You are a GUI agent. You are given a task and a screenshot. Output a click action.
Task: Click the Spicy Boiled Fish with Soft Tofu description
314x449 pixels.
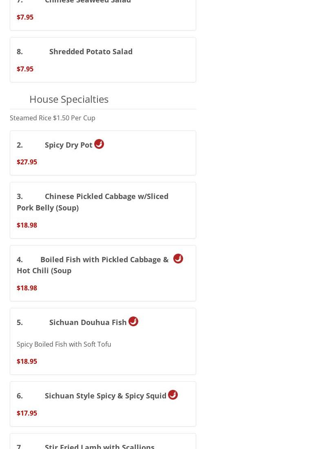[64, 344]
